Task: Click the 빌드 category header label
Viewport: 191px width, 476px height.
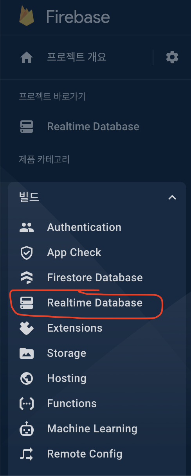Action: click(x=29, y=197)
